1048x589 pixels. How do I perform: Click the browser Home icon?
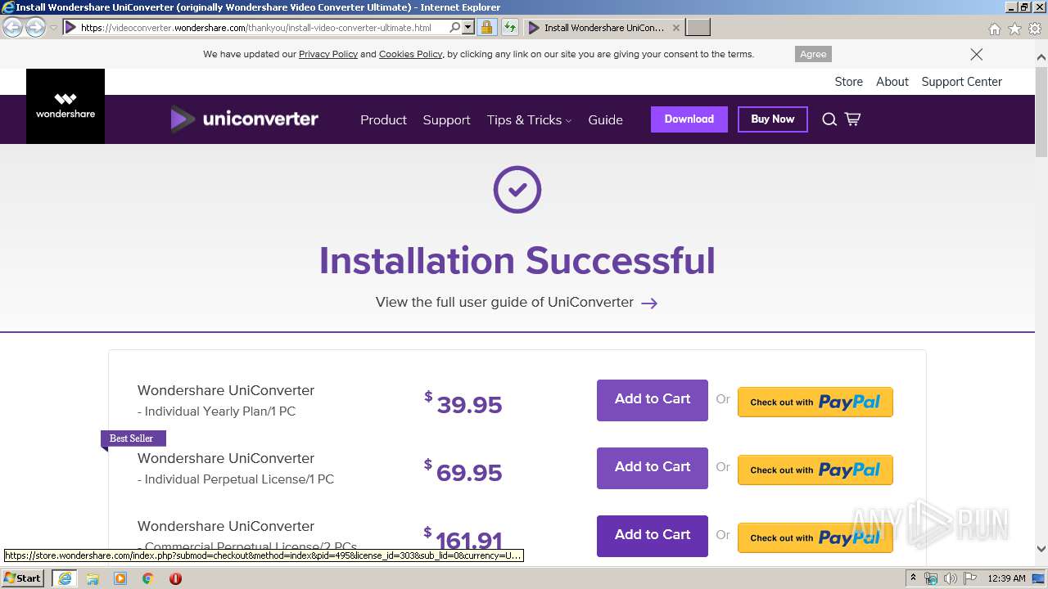coord(994,29)
